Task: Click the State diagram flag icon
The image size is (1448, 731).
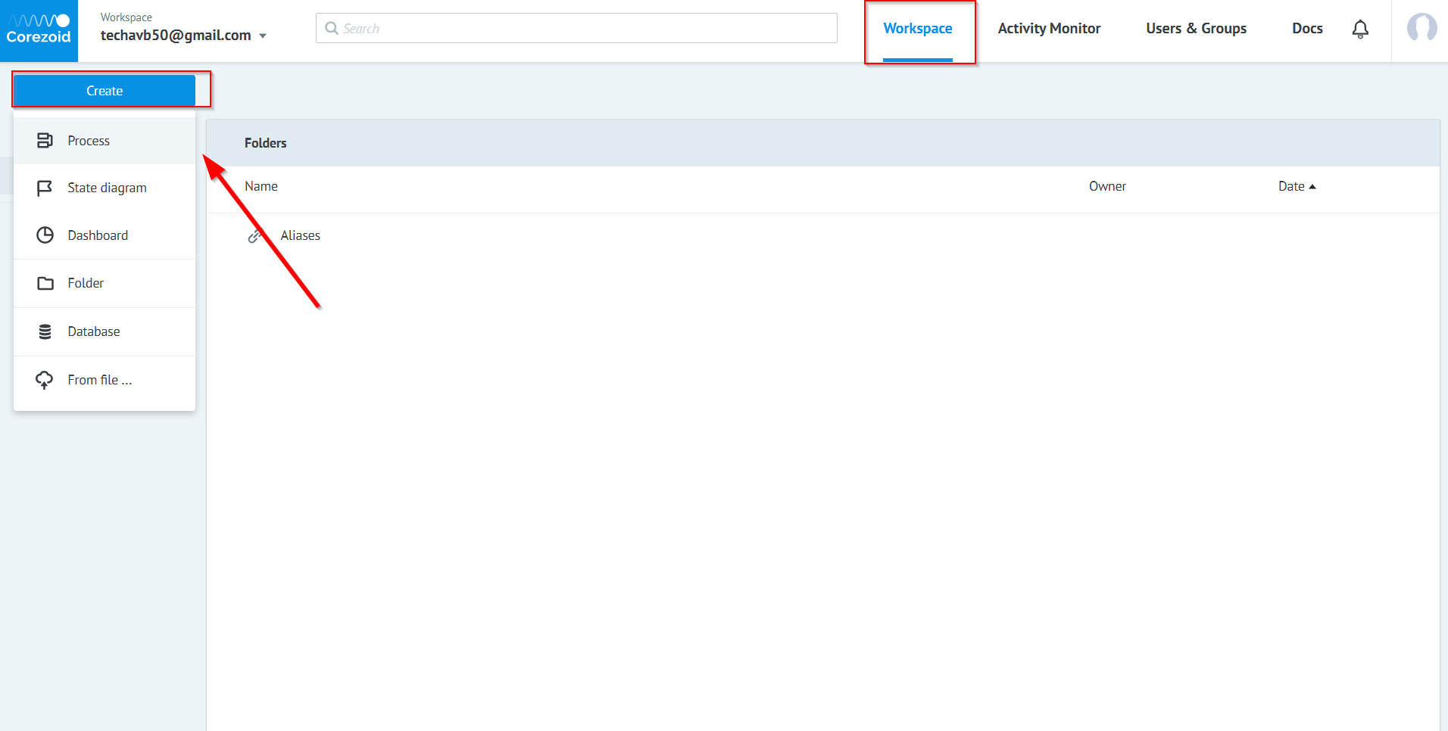Action: pyautogui.click(x=45, y=188)
